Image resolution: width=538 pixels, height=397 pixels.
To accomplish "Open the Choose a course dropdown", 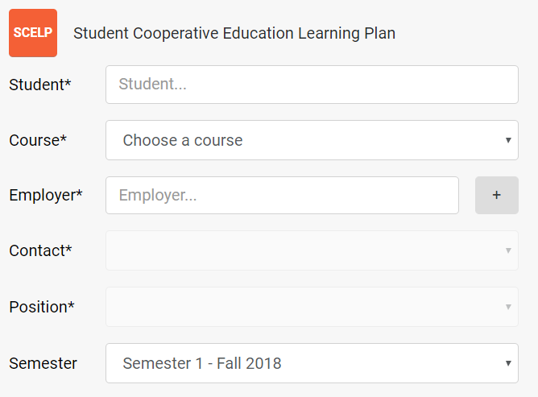I will 312,140.
